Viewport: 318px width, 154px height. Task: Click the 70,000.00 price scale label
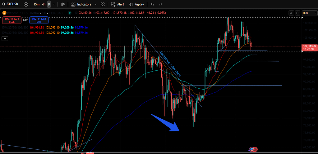310,140
